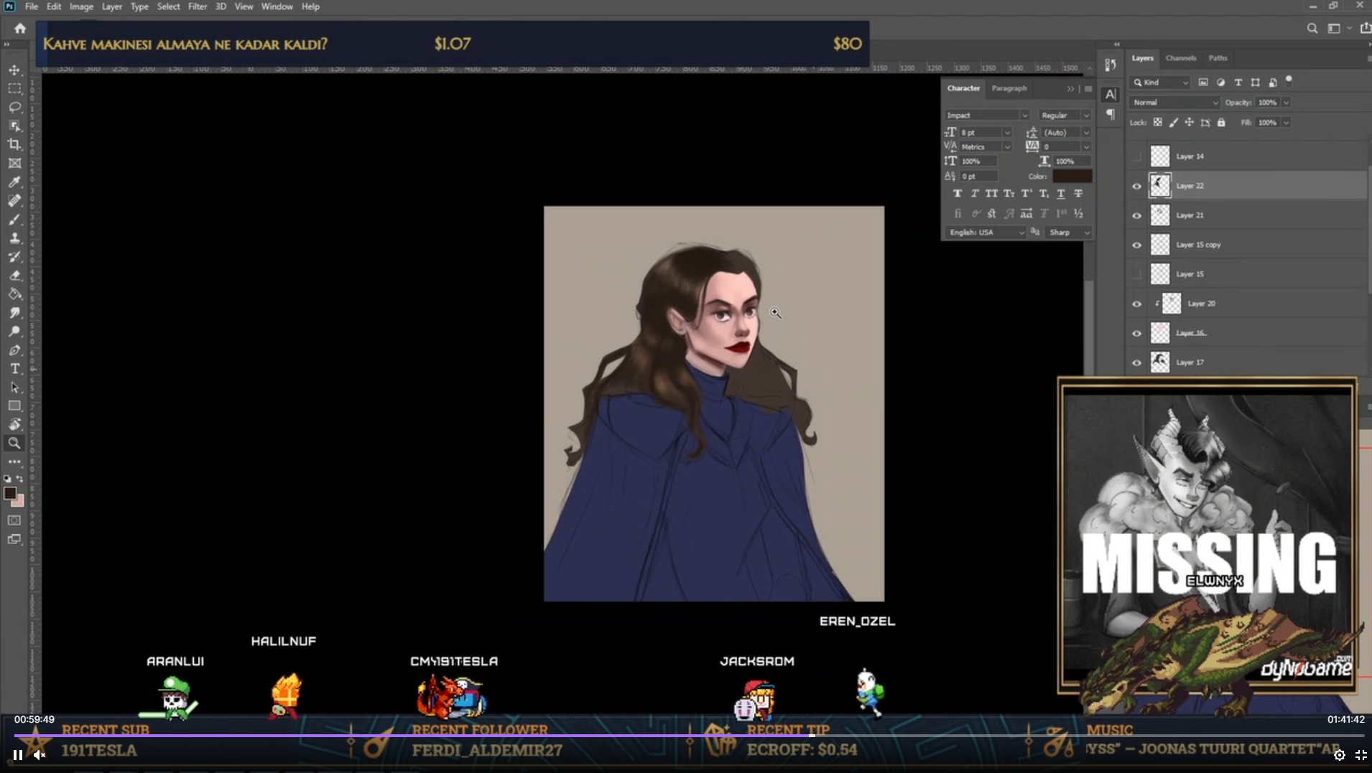Open the Image menu
The width and height of the screenshot is (1372, 773).
[x=81, y=6]
